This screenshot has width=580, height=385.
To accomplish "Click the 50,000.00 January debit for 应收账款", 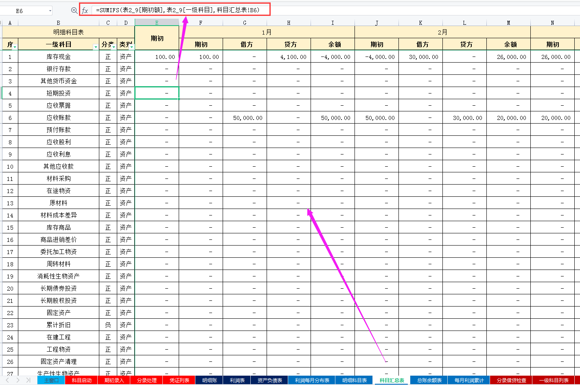I will coord(245,117).
